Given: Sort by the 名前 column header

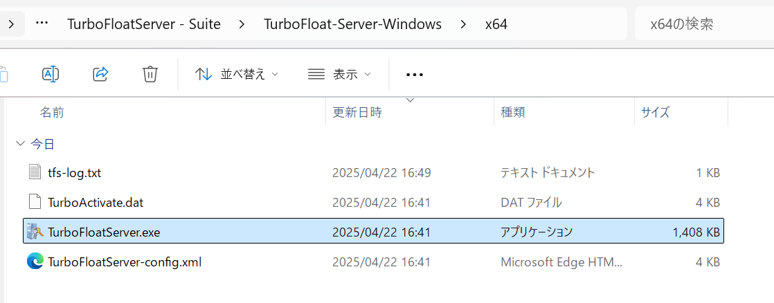Looking at the screenshot, I should (x=52, y=112).
